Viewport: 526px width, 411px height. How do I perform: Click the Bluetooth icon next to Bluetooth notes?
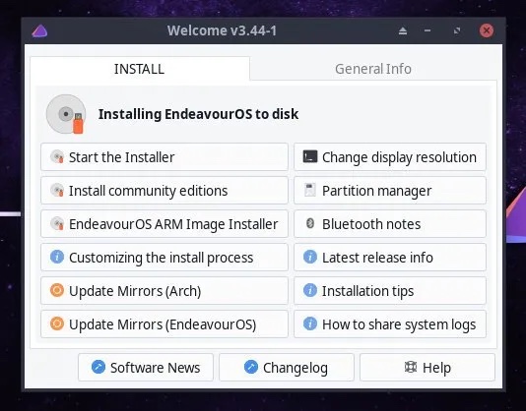click(x=310, y=223)
